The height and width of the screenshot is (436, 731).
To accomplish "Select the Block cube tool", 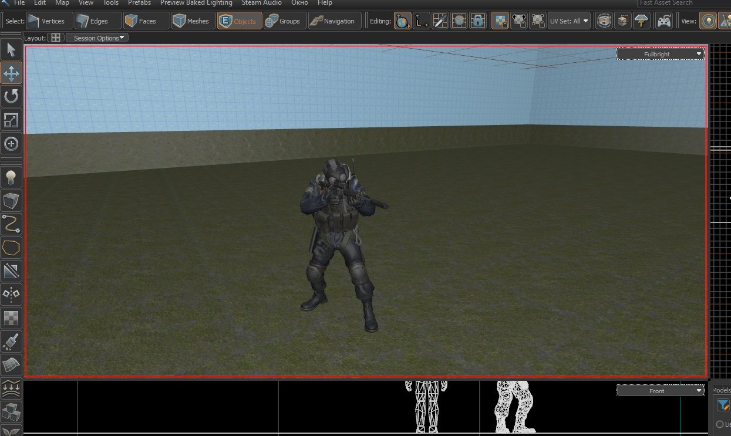I will (x=11, y=201).
